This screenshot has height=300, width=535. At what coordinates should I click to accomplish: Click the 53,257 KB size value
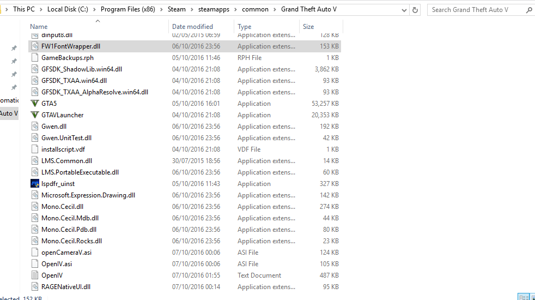(325, 104)
